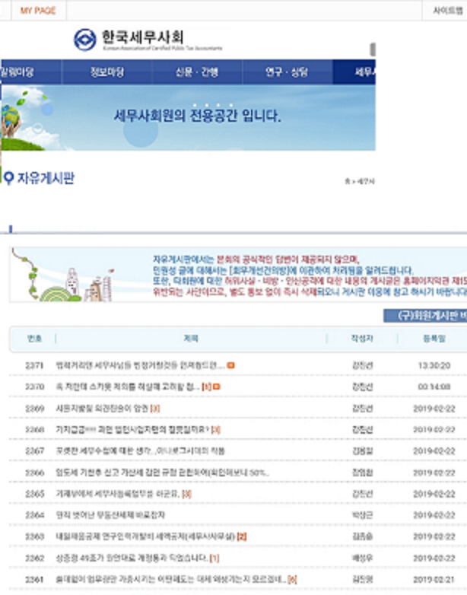
Task: Click the (구)회원게시판 button
Action: (x=425, y=316)
